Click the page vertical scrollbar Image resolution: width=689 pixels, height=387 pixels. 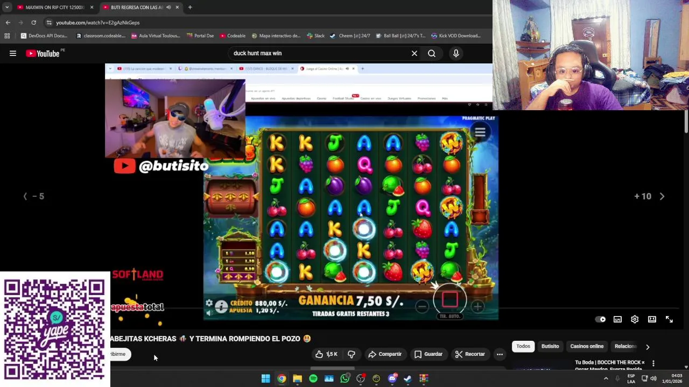pyautogui.click(x=686, y=121)
